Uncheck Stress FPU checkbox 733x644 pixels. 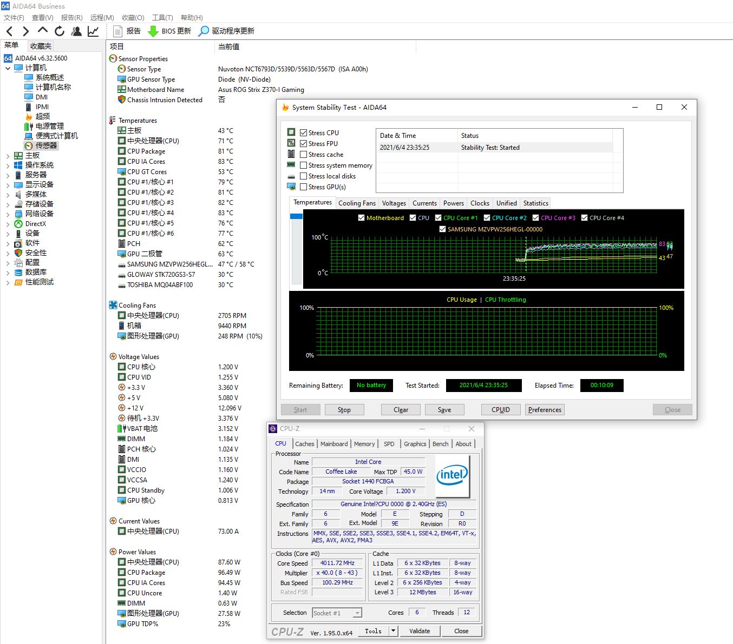click(x=304, y=143)
